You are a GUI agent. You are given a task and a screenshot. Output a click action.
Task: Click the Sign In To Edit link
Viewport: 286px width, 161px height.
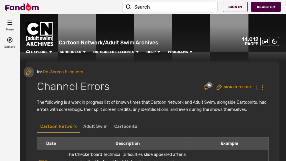coord(234,87)
